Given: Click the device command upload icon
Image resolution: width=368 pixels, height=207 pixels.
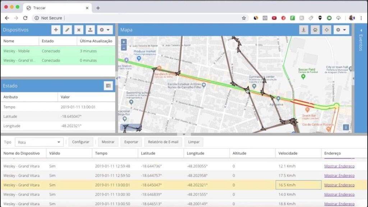Looking at the screenshot, I should click(x=90, y=30).
